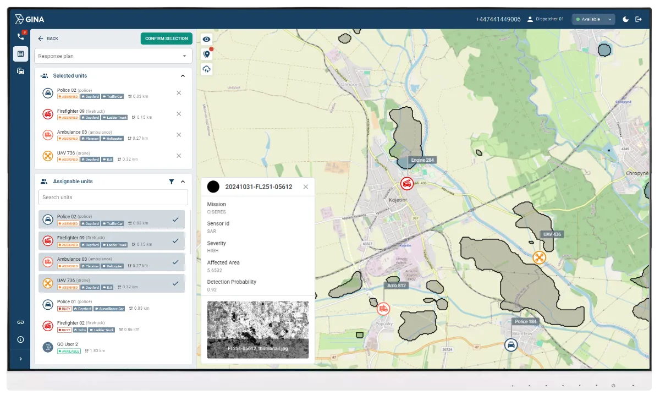Open the Response plan dropdown
Image resolution: width=660 pixels, height=395 pixels.
(x=113, y=56)
